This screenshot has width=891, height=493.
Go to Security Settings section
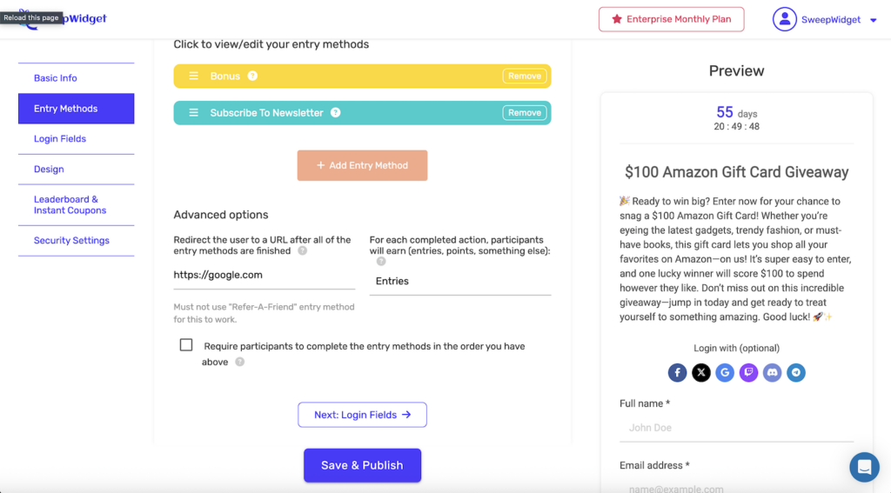click(x=71, y=241)
